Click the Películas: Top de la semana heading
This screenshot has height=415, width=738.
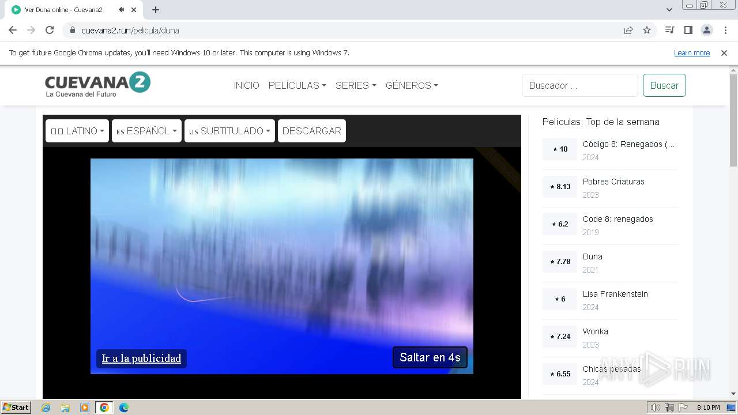point(601,122)
